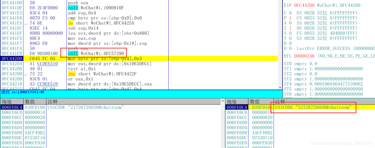Image resolution: width=375 pixels, height=148 pixels.
Task: Click the P parity flag value
Action: coord(290,18)
